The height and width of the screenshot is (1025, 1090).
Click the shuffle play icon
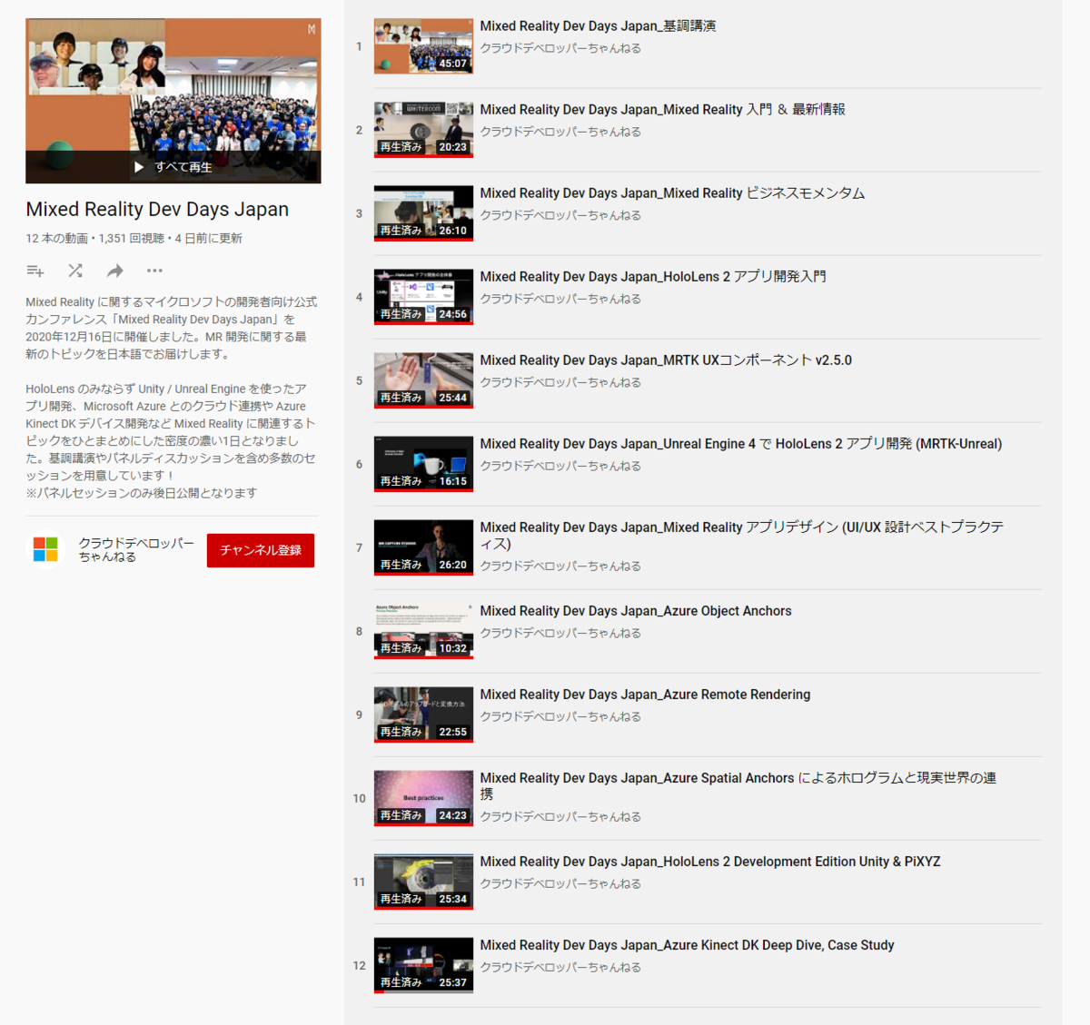coord(75,271)
